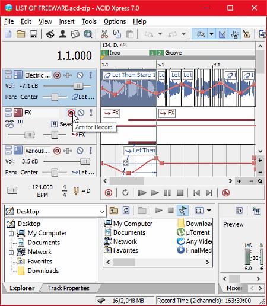The width and height of the screenshot is (267, 306).
Task: Click the Record button in transport bar
Action: pos(109,193)
